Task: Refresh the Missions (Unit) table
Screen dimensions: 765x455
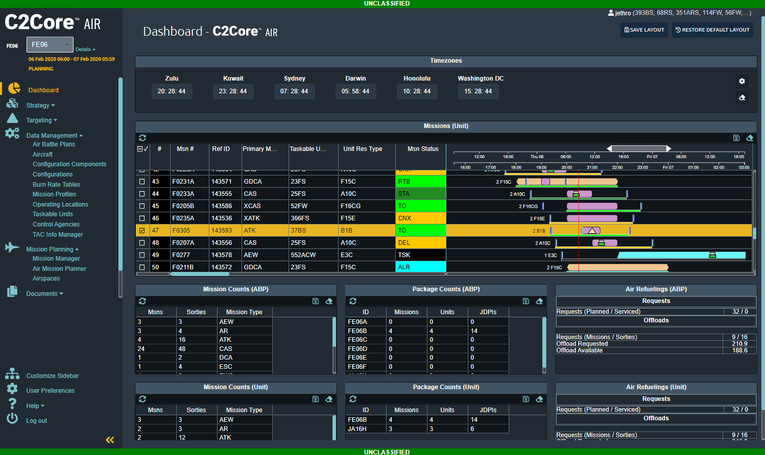Action: click(142, 138)
